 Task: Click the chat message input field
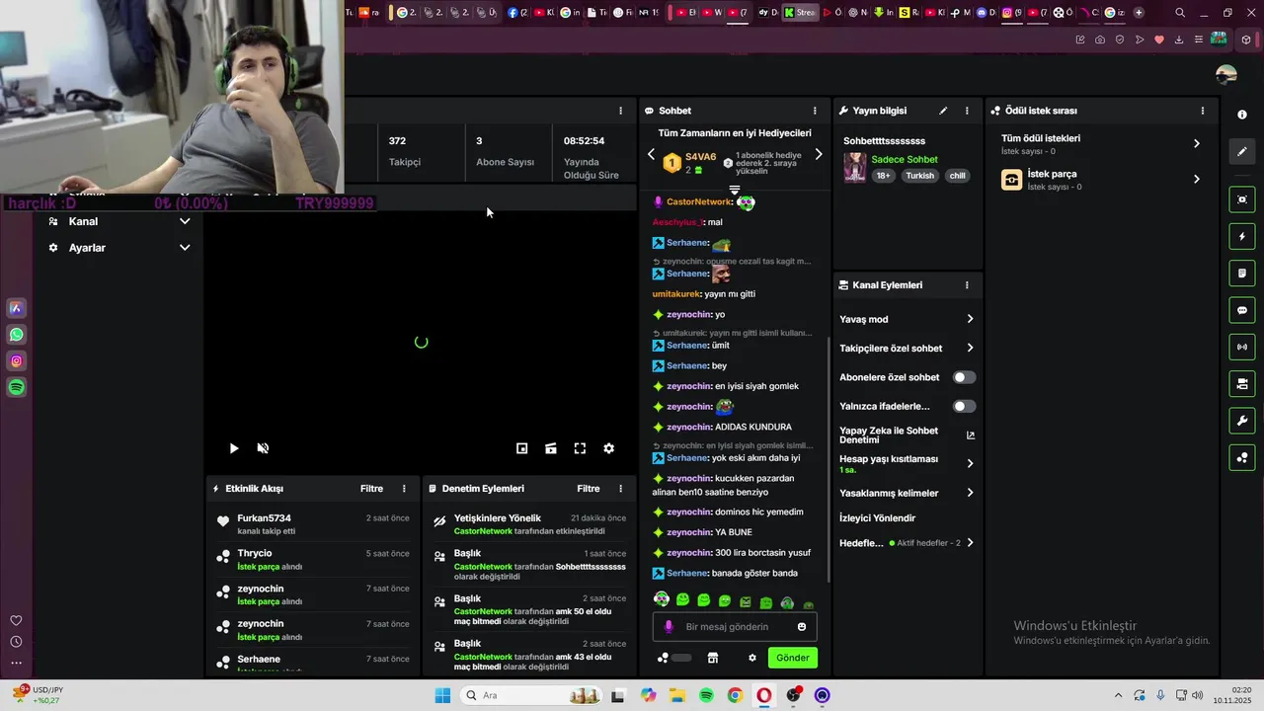coord(735,627)
